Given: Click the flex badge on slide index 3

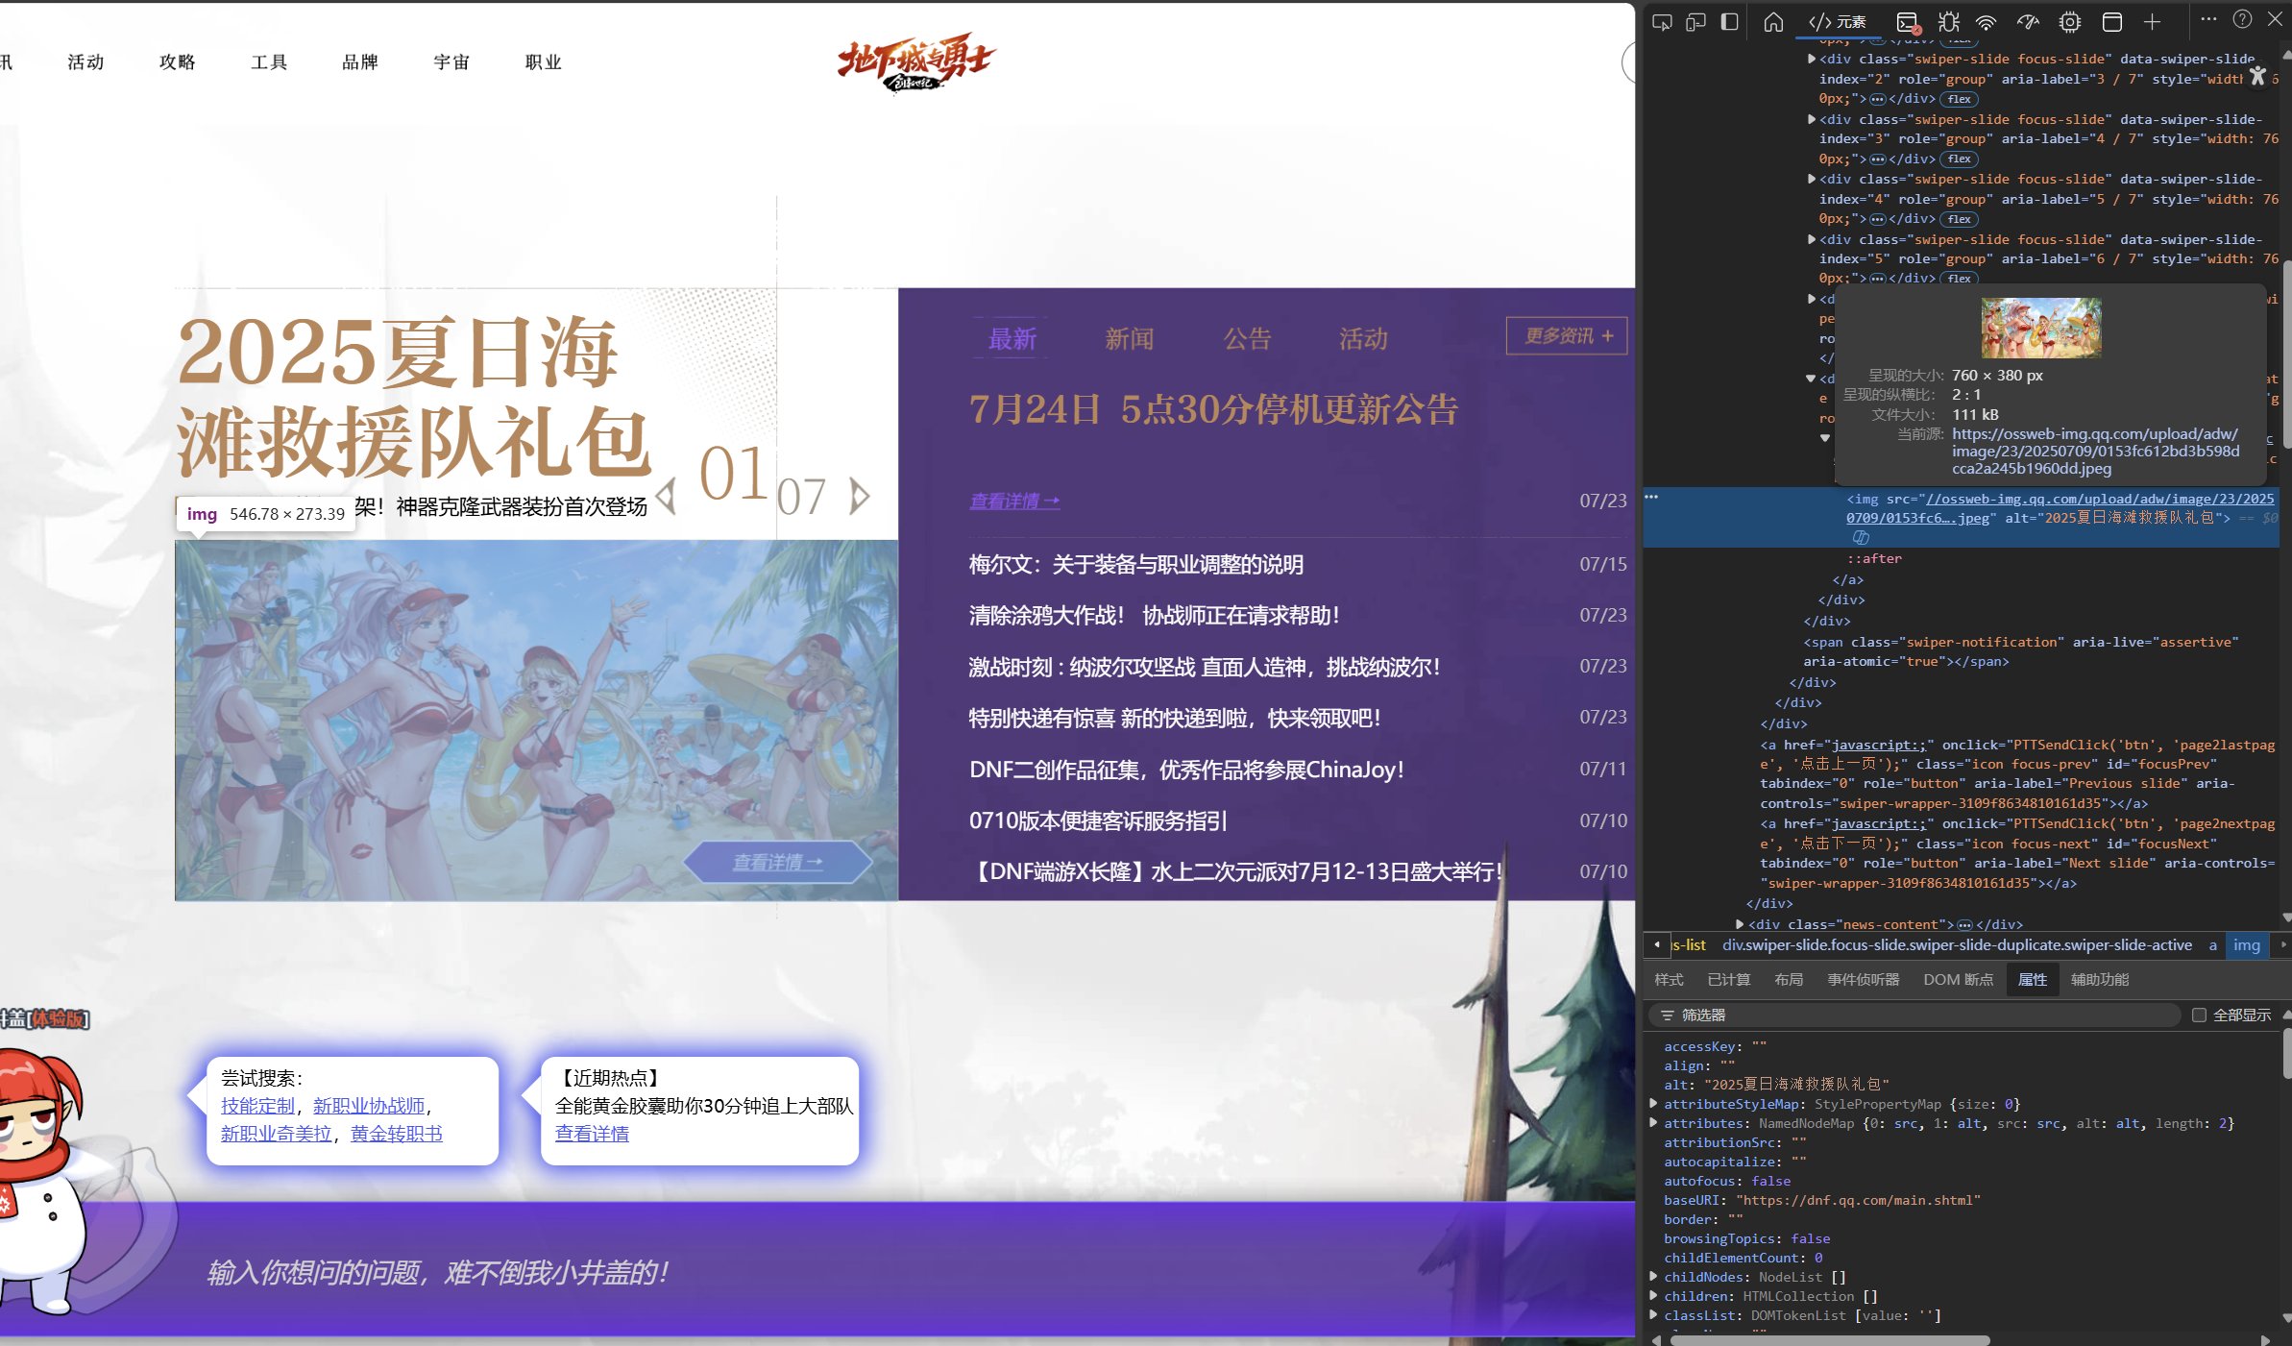Looking at the screenshot, I should 1959,159.
